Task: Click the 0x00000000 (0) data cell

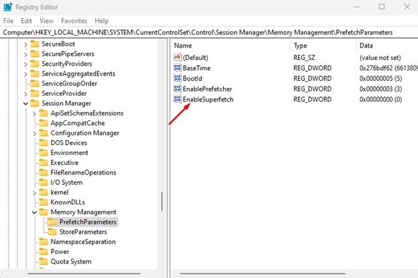Action: pyautogui.click(x=381, y=99)
